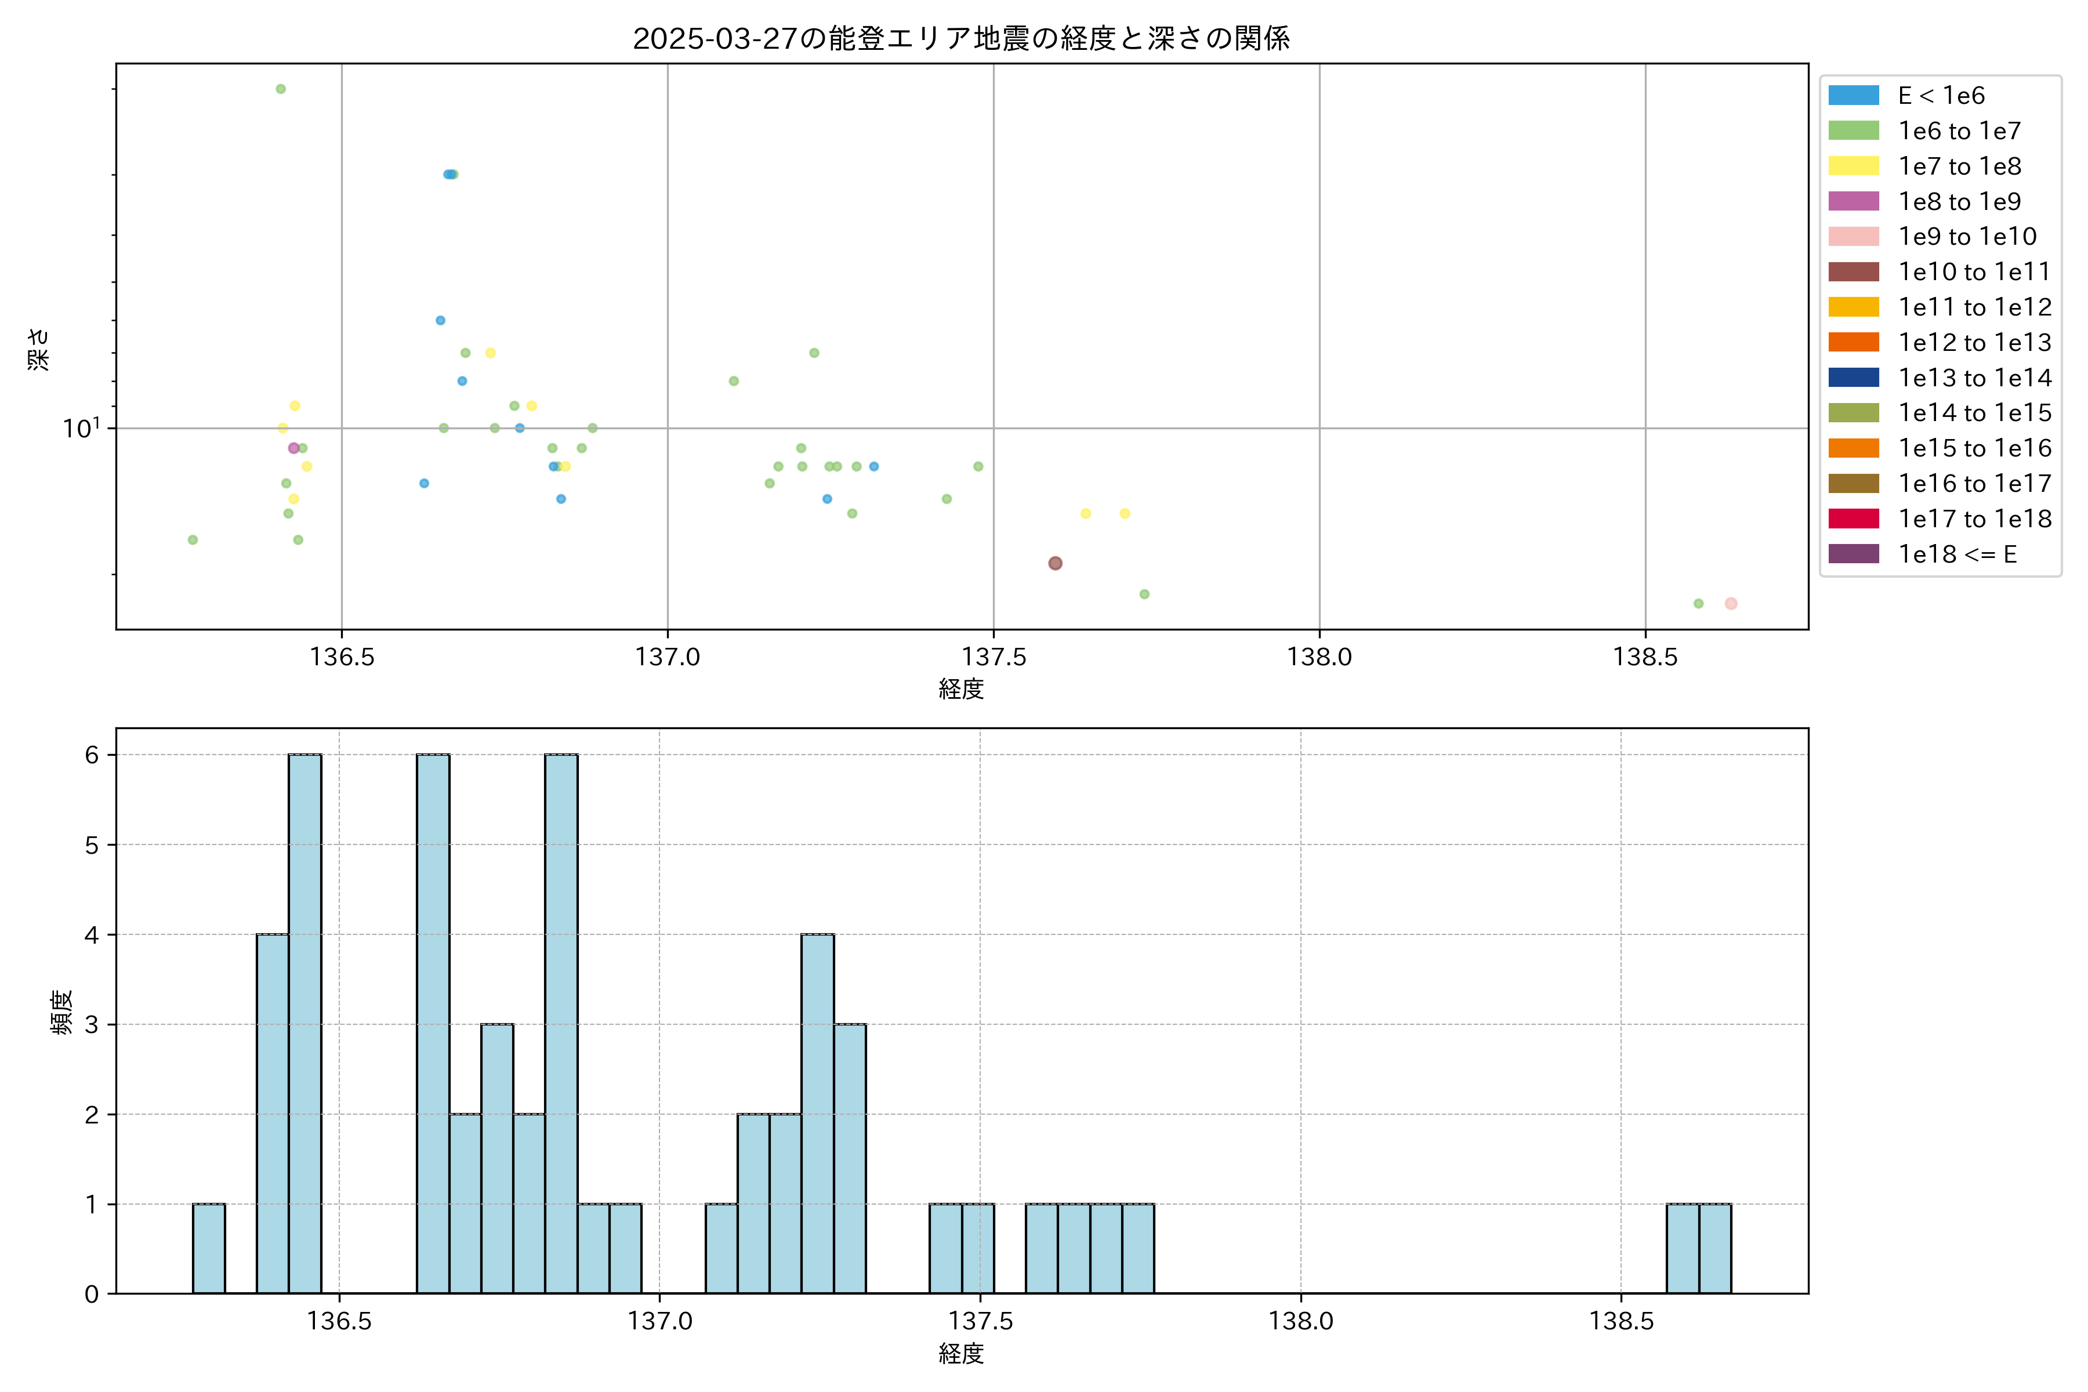This screenshot has height=1392, width=2088.
Task: Click the navy 1e13 to 1e14 legend swatch
Action: point(1853,378)
